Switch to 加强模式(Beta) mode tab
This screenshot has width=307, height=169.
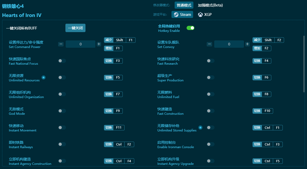click(x=210, y=5)
